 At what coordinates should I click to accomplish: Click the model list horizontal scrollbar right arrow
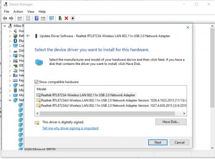coord(184,113)
